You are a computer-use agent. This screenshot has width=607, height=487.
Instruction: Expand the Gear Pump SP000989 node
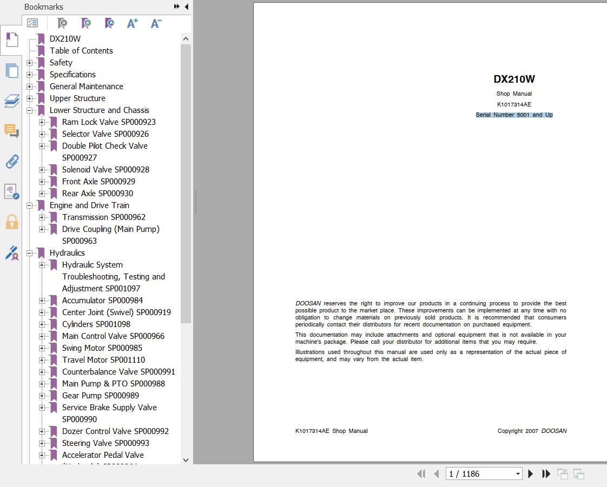42,396
